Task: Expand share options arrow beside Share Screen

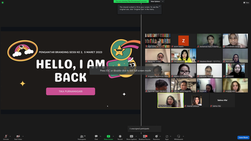Action: coord(113,136)
